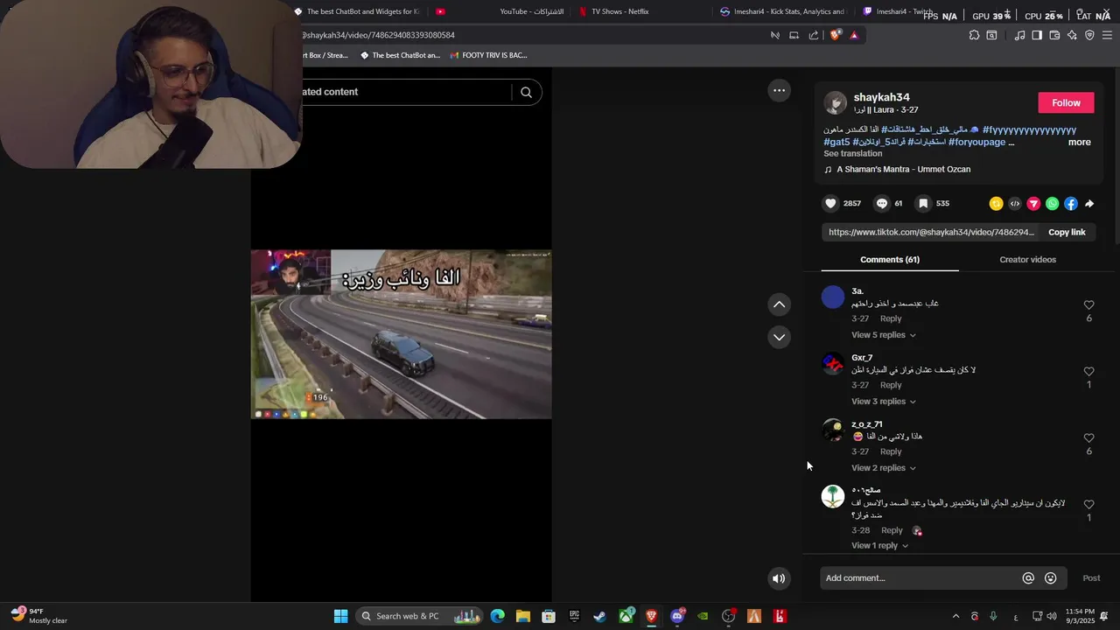Like the comment by z_o_z_71

1089,438
